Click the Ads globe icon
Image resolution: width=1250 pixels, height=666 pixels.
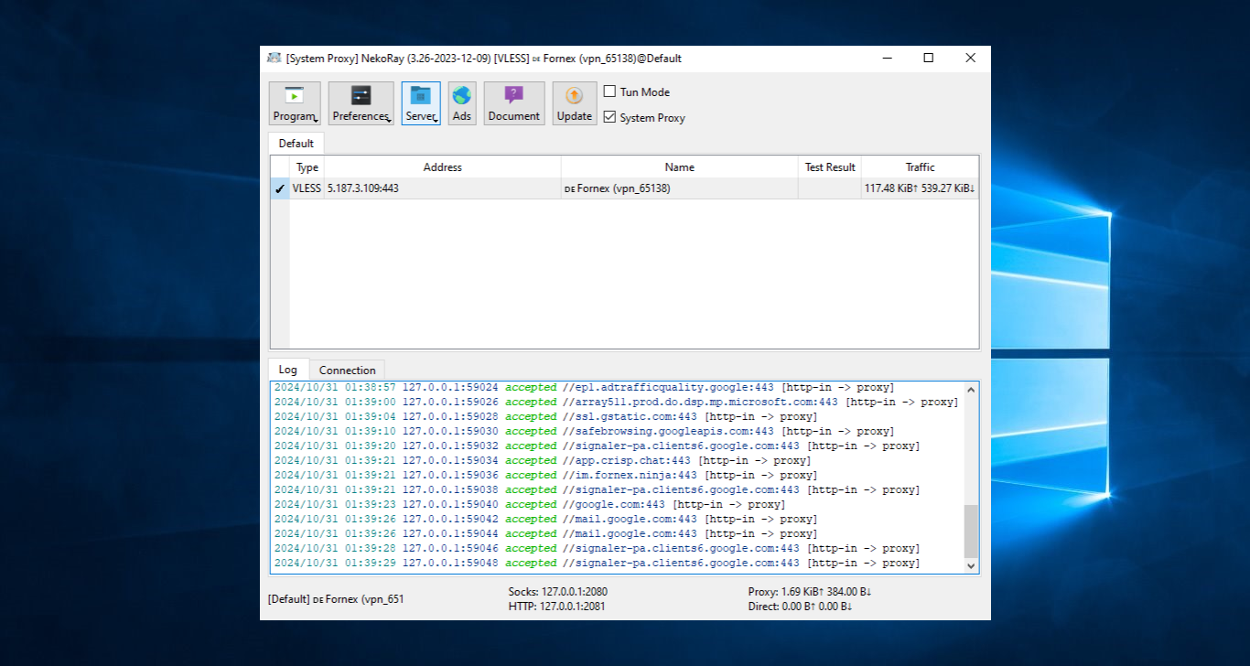pyautogui.click(x=462, y=95)
